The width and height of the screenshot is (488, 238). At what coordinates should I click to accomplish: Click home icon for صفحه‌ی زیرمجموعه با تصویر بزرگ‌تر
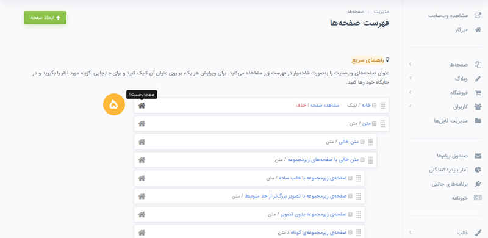coord(142,196)
